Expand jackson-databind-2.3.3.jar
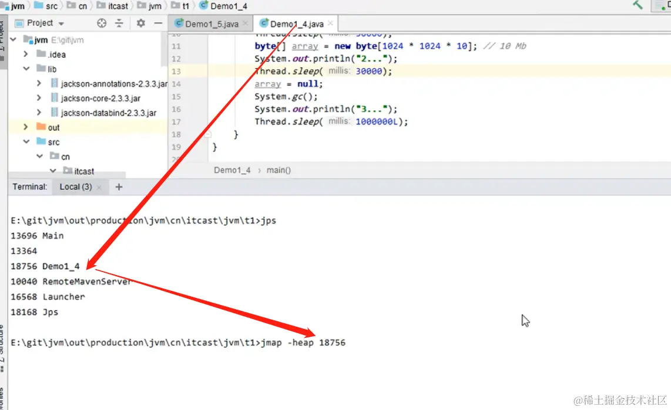671x410 pixels. 39,112
